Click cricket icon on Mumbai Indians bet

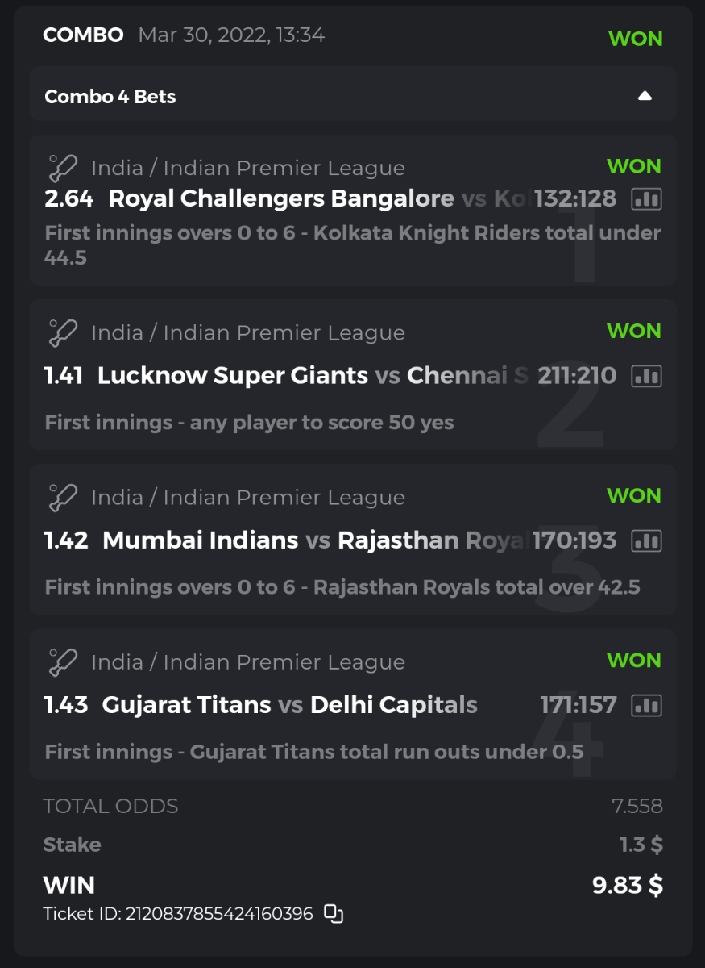coord(62,497)
